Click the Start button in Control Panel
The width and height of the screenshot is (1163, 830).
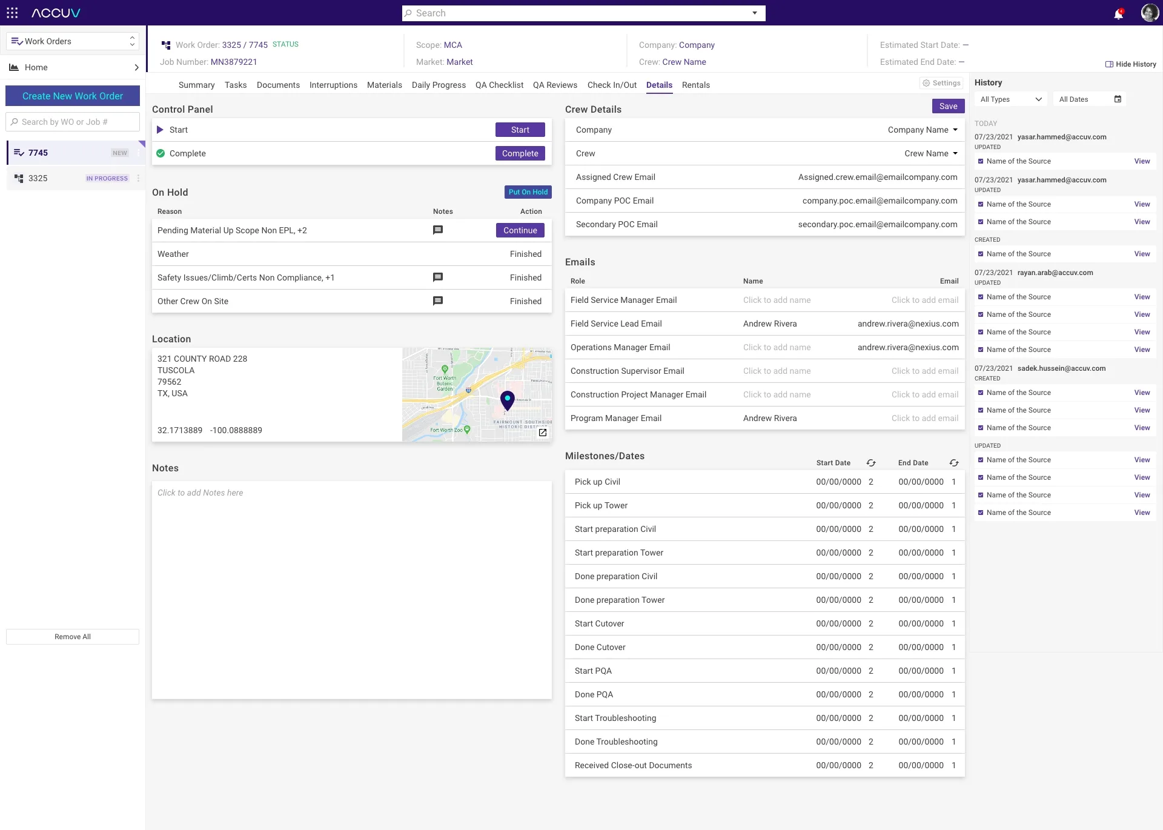(x=520, y=130)
